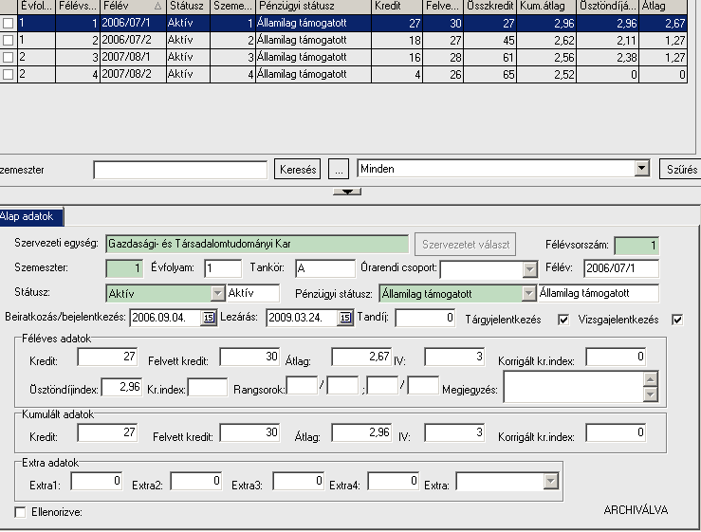Viewport: 701px width, 532px height.
Task: Open calendar icon for Lezárás date
Action: pos(344,318)
